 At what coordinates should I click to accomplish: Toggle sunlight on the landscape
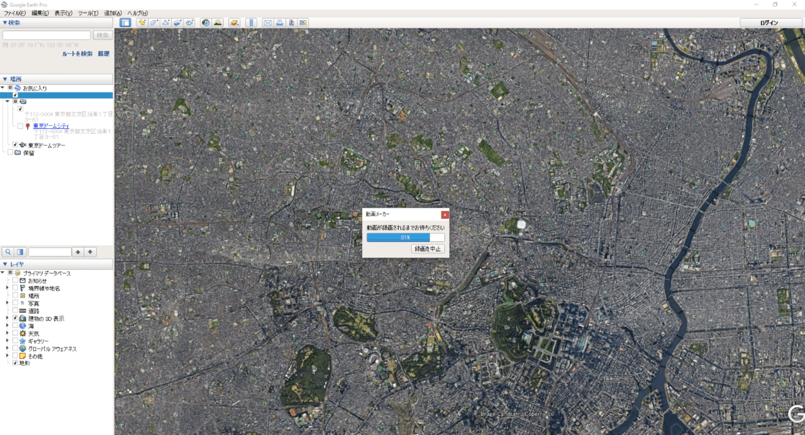[218, 22]
